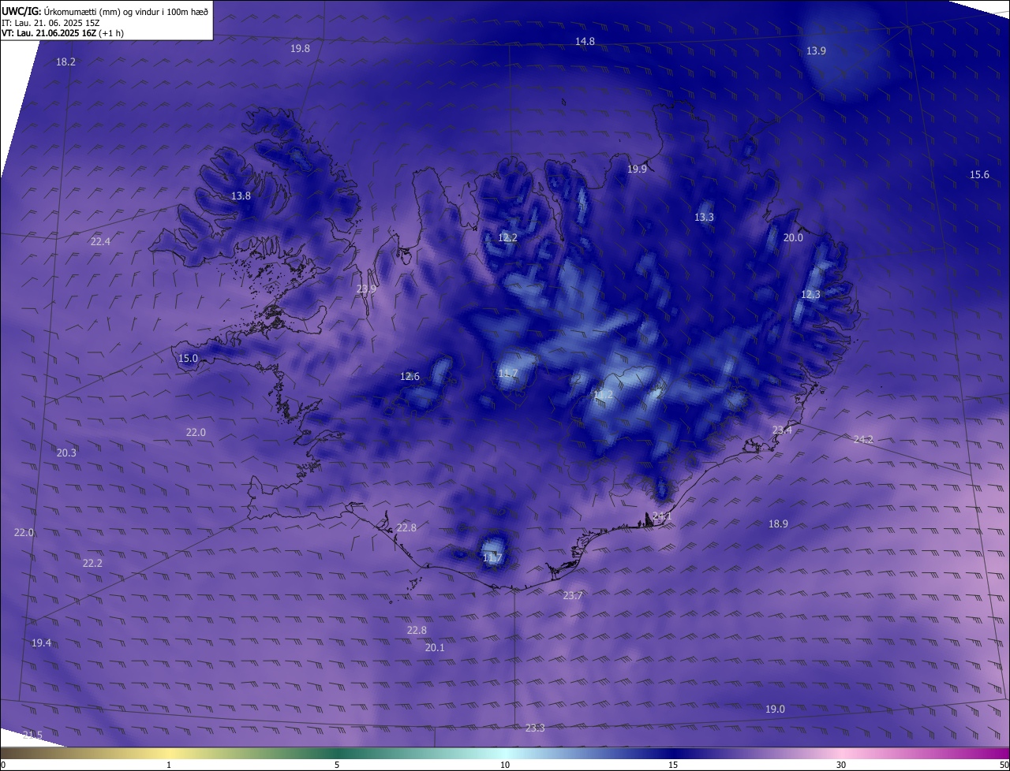Image resolution: width=1010 pixels, height=771 pixels.
Task: Click the 23.4 value label
Action: point(782,430)
